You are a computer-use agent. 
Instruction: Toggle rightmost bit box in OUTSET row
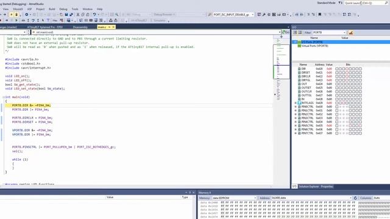[x=360, y=88]
